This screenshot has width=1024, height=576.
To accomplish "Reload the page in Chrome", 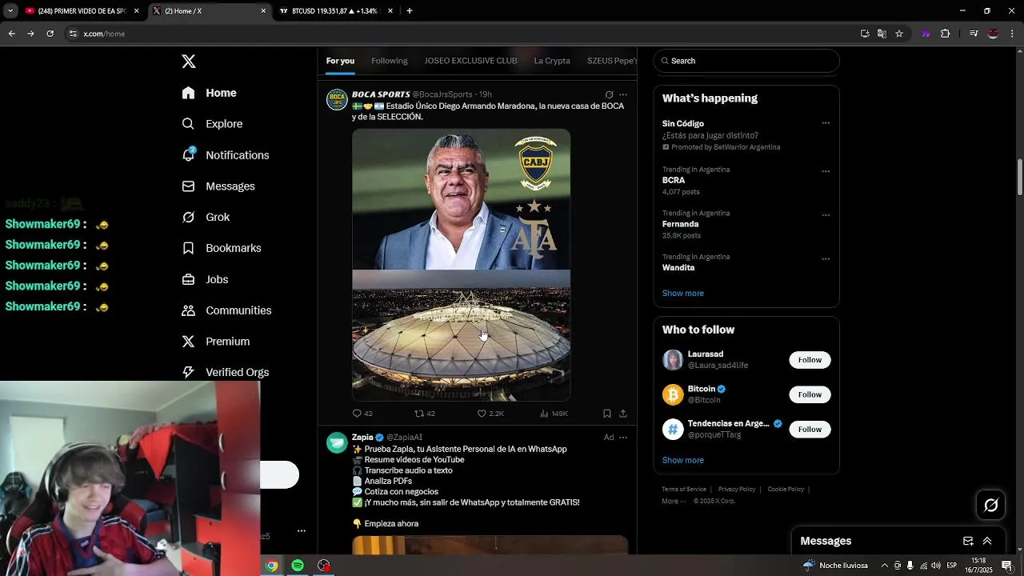I will (50, 34).
